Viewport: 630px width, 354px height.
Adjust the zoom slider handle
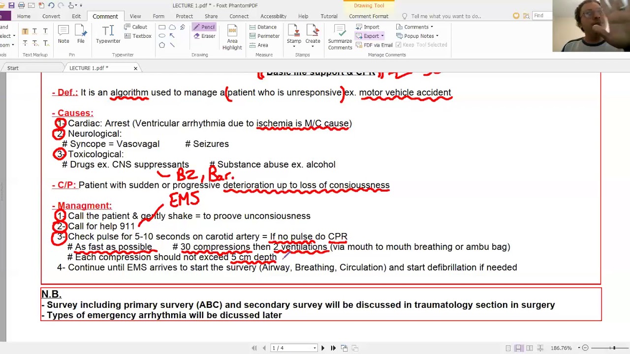point(614,348)
